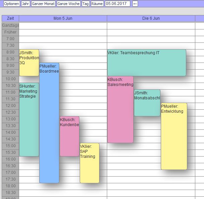
Task: Switch to the Jahr view
Action: pyautogui.click(x=25, y=4)
